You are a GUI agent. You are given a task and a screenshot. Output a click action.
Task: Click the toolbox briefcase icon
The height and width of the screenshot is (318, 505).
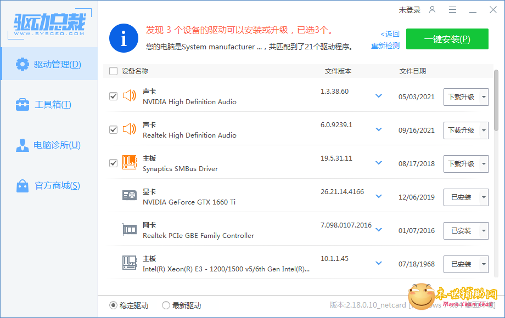pos(22,105)
